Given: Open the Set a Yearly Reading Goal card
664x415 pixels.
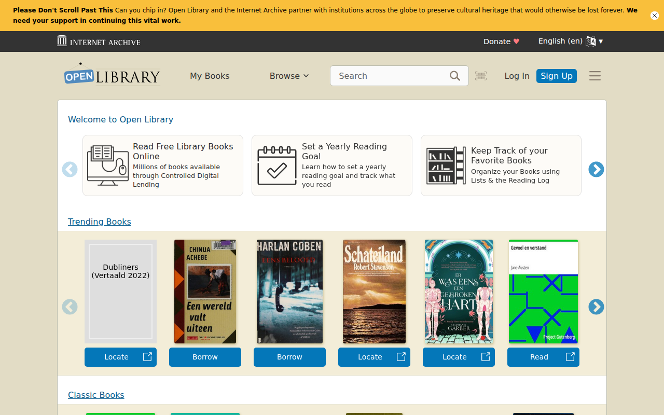Looking at the screenshot, I should point(332,165).
